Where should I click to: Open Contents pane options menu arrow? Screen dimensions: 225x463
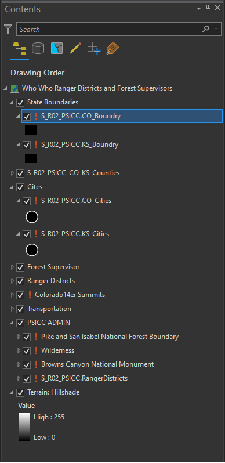[x=199, y=9]
